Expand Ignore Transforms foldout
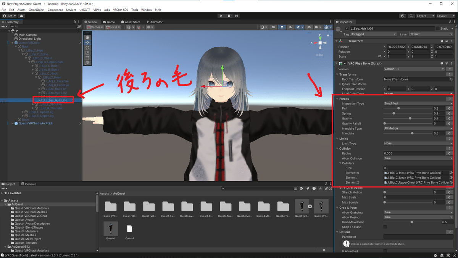The width and height of the screenshot is (458, 258). click(x=340, y=84)
